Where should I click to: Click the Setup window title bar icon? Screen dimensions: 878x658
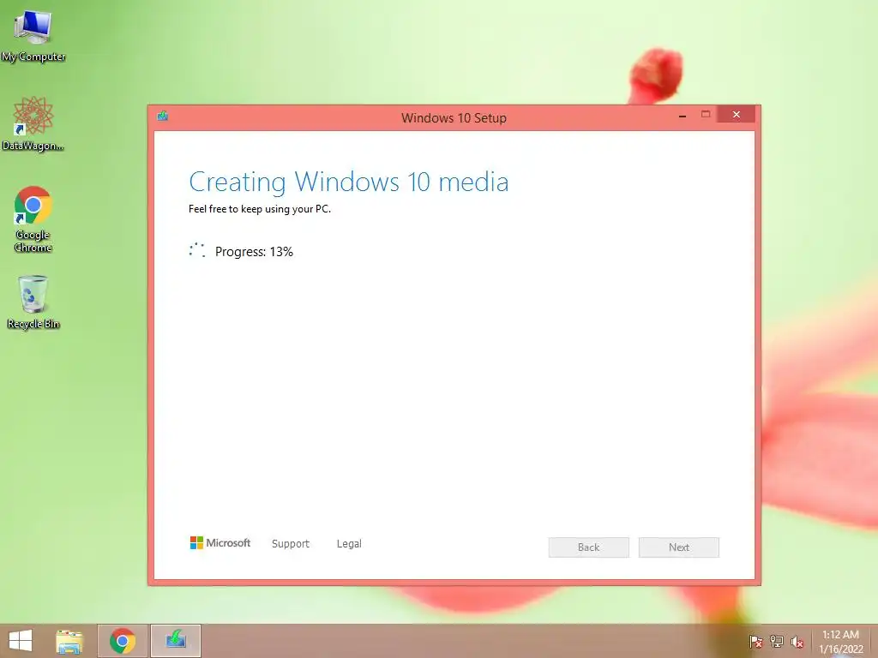coord(163,117)
